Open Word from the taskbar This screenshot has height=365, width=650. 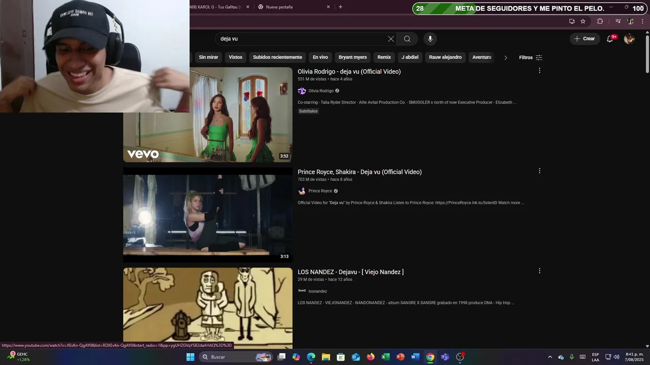pyautogui.click(x=415, y=357)
